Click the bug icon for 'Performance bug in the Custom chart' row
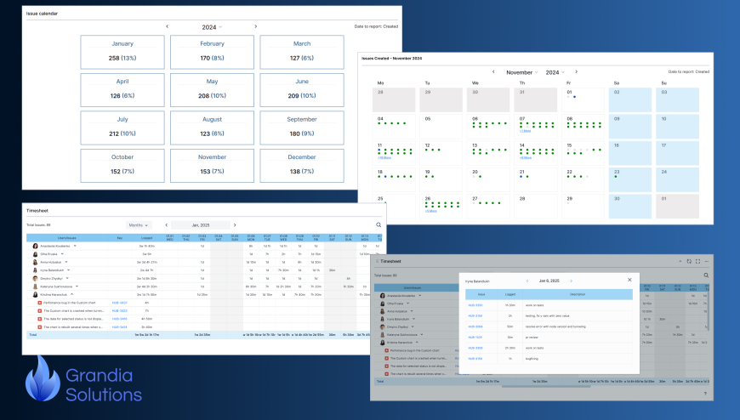Screen dimensions: 740x420 point(40,303)
